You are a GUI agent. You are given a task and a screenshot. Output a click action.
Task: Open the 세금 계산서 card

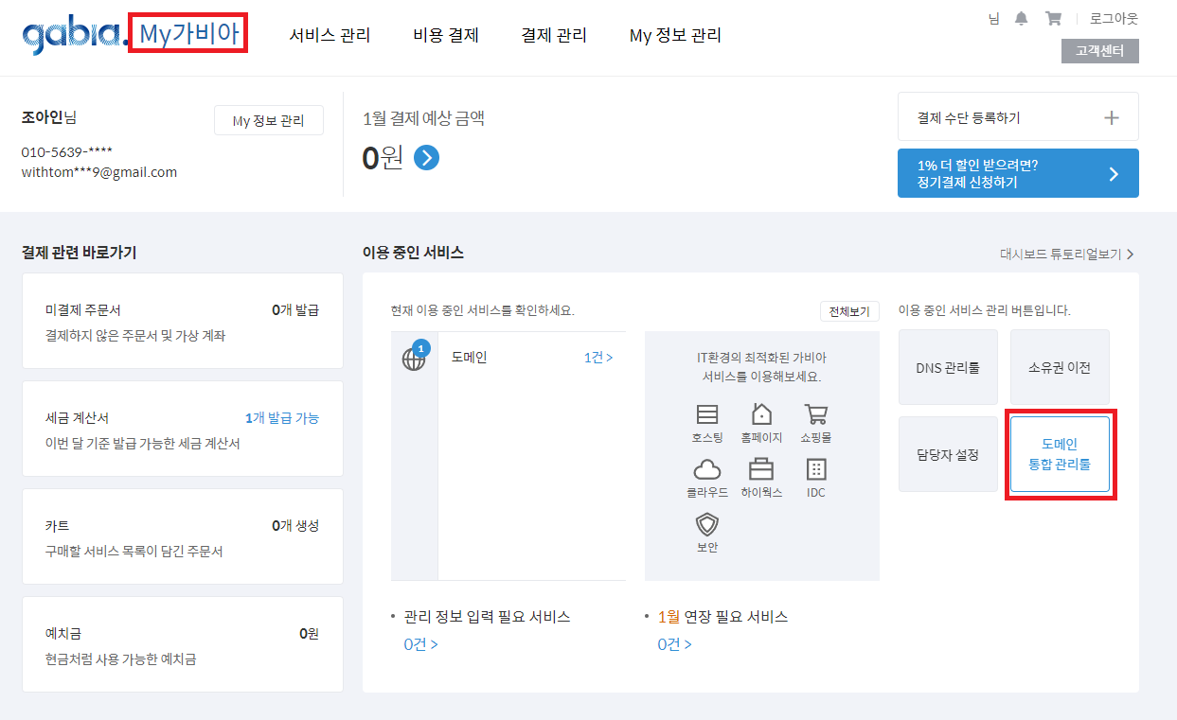click(x=182, y=430)
